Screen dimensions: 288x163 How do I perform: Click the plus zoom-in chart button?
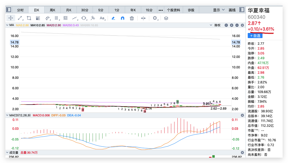[x=232, y=25]
